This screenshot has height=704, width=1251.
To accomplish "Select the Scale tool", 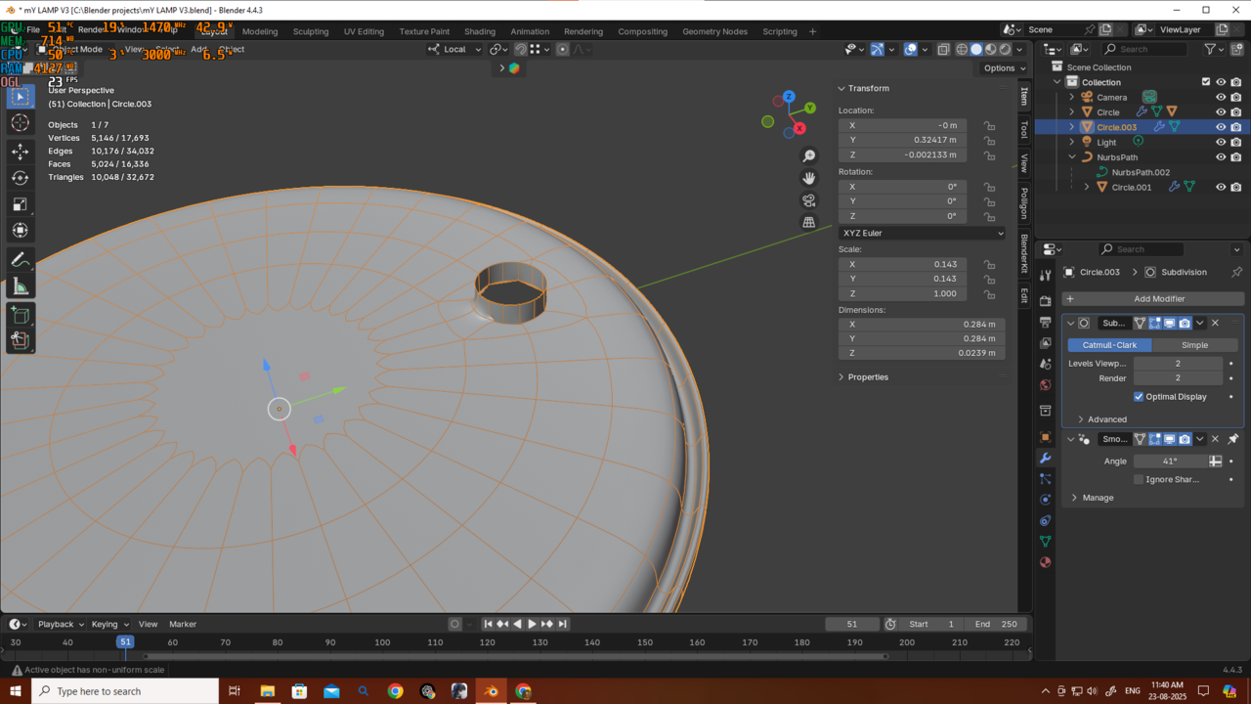I will click(20, 204).
